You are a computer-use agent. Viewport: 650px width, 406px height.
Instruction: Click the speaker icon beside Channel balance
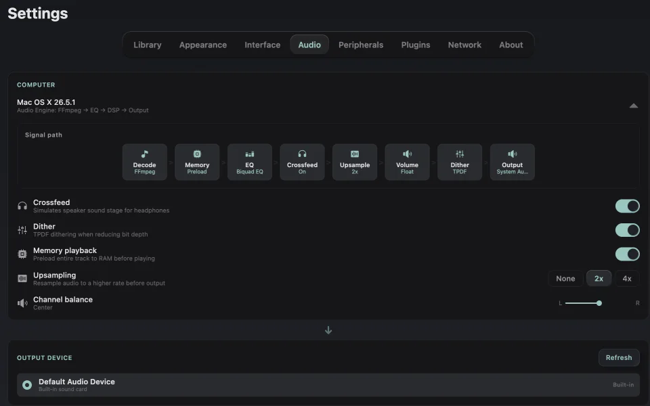click(22, 303)
